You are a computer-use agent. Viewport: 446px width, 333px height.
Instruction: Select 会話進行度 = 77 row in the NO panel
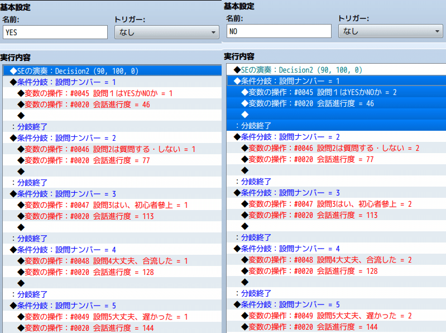click(336, 159)
